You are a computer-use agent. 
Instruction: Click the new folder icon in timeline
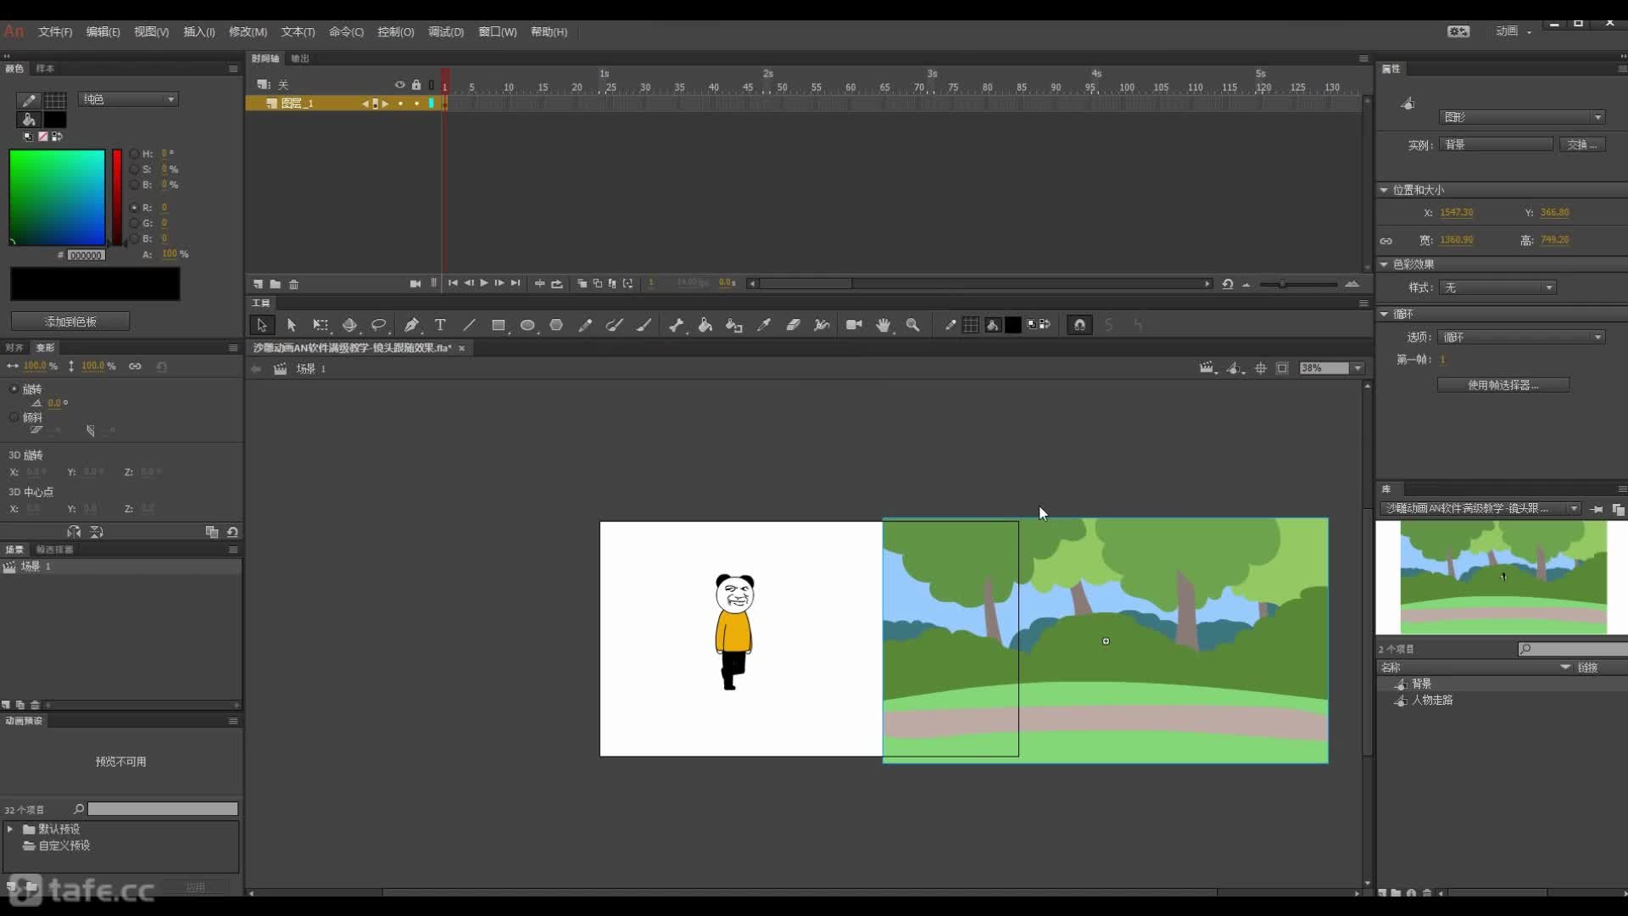pyautogui.click(x=276, y=284)
